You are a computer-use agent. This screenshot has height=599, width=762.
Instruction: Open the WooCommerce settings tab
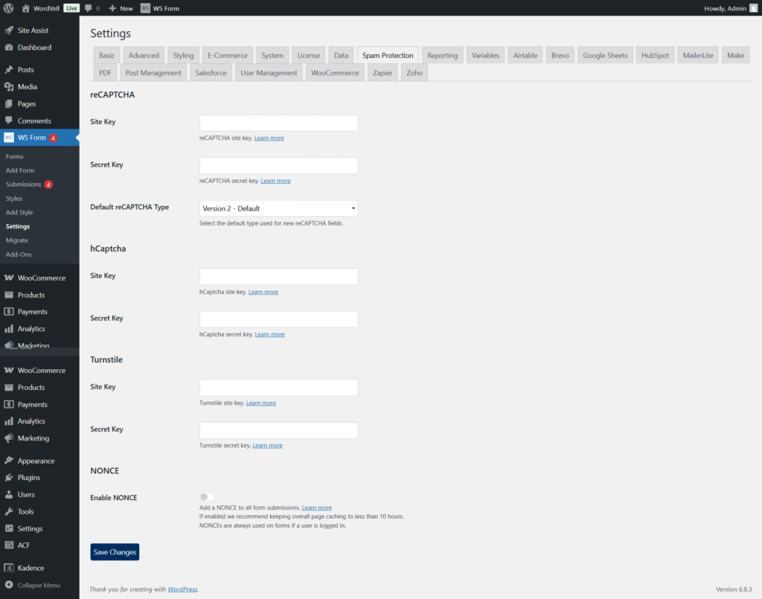coord(335,73)
